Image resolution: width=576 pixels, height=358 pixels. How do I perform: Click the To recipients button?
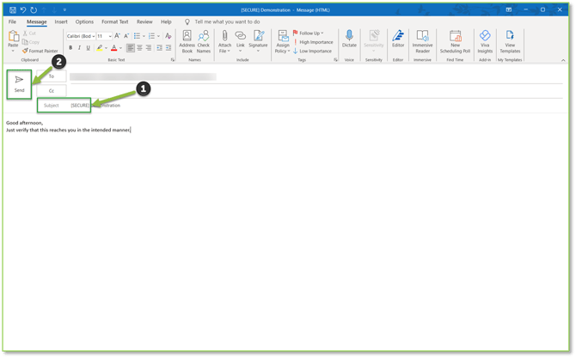pos(51,76)
